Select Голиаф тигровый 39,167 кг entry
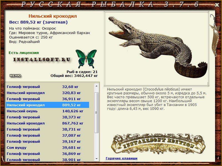The image size is (222, 166). [47, 142]
